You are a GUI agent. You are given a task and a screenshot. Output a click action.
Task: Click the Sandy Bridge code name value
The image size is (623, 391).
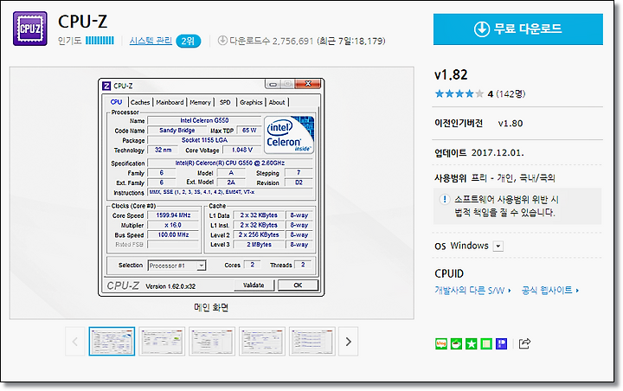(x=177, y=131)
